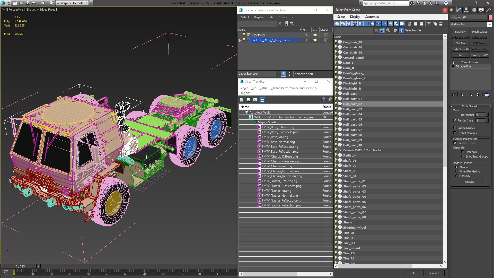Toggle Display Helpers filter icon
Image resolution: width=494 pixels, height=278 pixels.
(361, 24)
